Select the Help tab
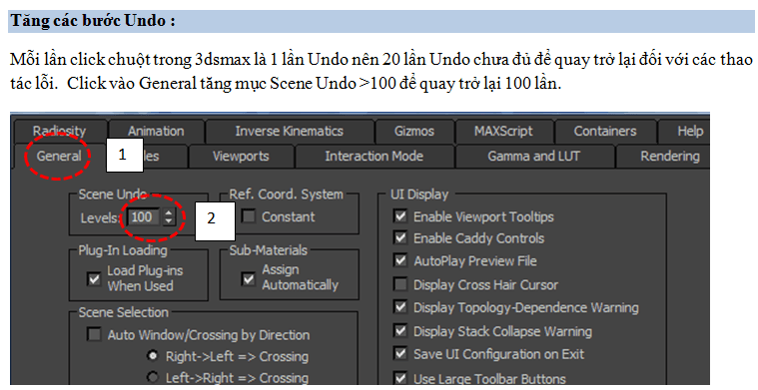Image resolution: width=758 pixels, height=390 pixels. [690, 131]
